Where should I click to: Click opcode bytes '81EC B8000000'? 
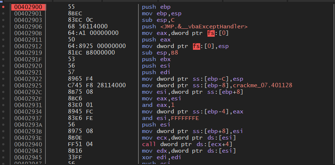[x=91, y=53]
